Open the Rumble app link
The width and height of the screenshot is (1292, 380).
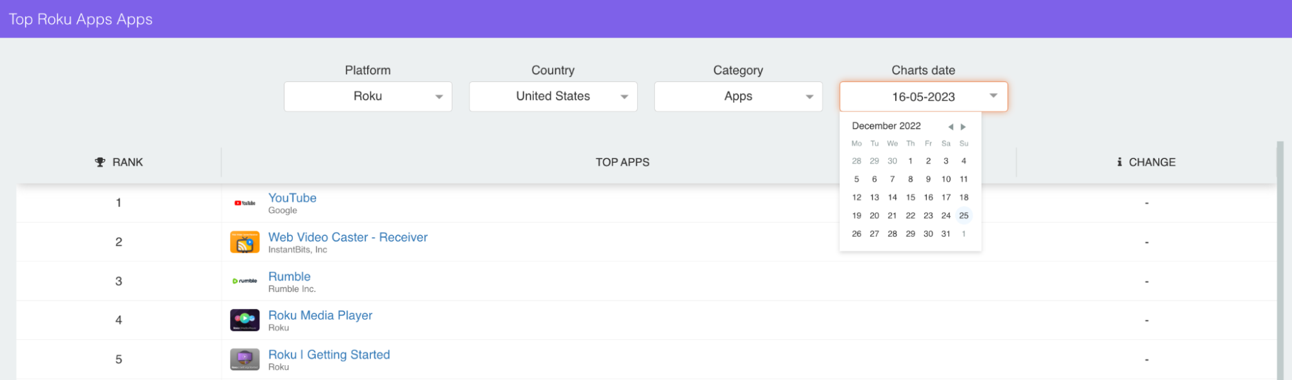pos(289,277)
